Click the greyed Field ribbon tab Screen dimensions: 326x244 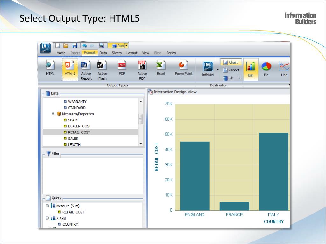[158, 53]
